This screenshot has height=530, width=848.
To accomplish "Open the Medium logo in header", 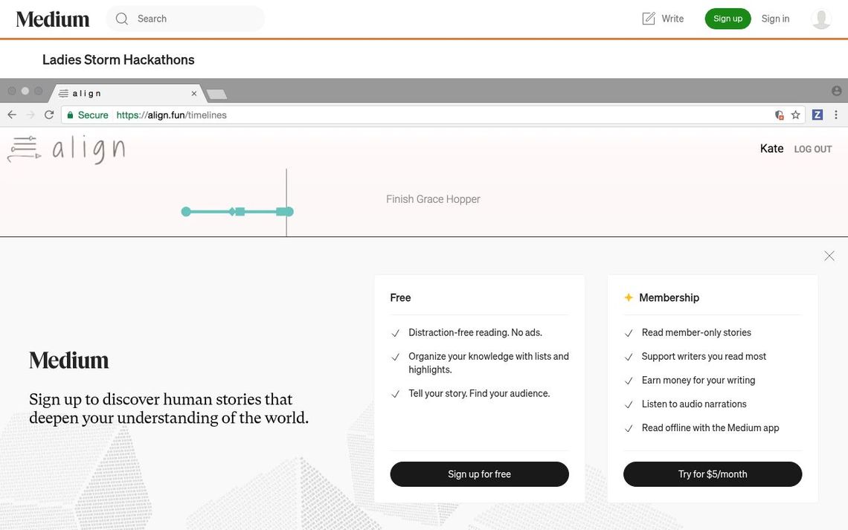I will point(53,19).
